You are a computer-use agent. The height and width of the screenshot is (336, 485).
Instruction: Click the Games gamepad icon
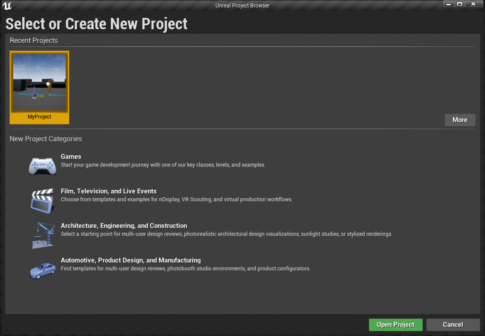(42, 166)
